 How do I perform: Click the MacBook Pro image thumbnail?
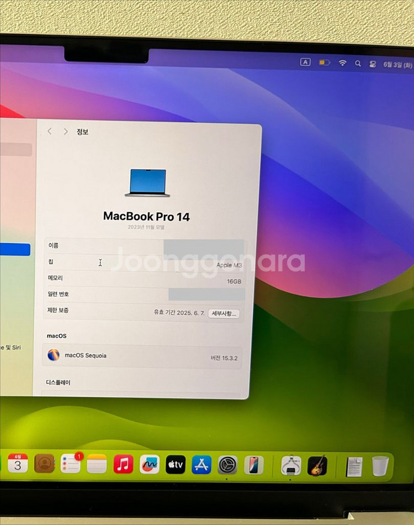point(147,182)
